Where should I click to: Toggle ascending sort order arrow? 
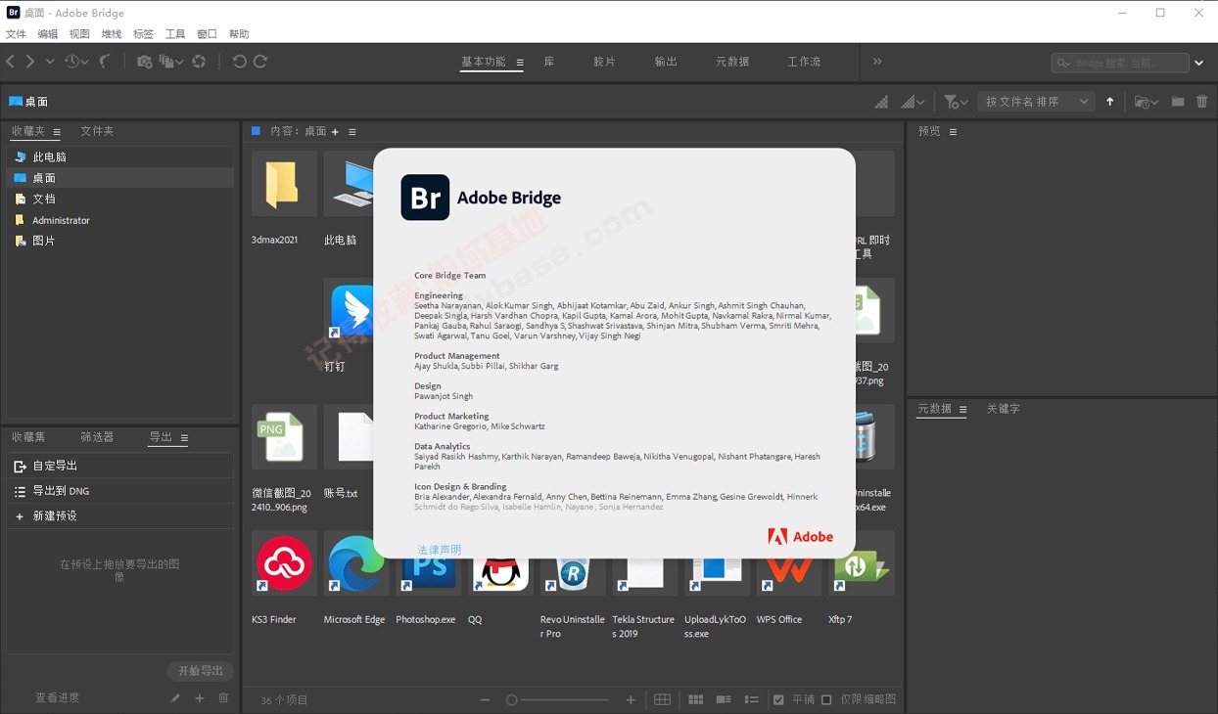pyautogui.click(x=1110, y=102)
